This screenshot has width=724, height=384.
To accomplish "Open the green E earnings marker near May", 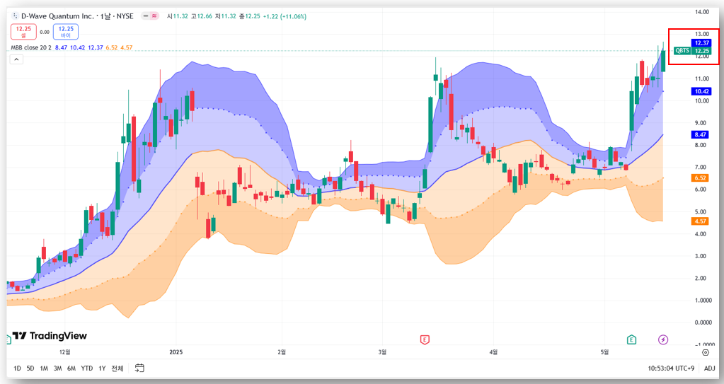I will point(631,339).
